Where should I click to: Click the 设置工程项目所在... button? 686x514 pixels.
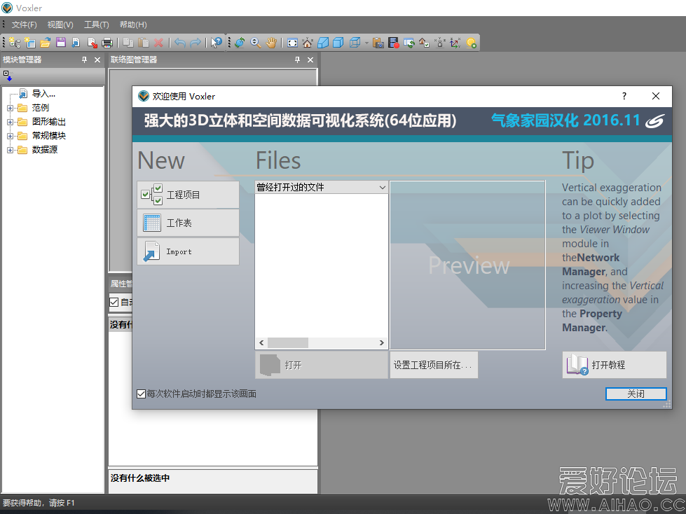point(434,365)
